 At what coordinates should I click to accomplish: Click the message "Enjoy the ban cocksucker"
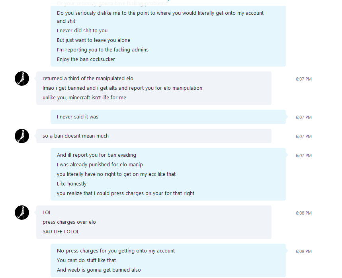(x=86, y=59)
